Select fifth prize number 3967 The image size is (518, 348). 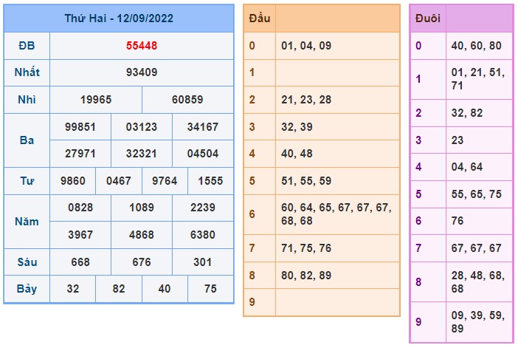[80, 235]
